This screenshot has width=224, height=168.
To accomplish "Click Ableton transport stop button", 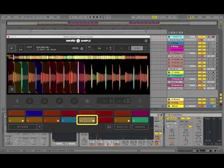I will 94,17.
